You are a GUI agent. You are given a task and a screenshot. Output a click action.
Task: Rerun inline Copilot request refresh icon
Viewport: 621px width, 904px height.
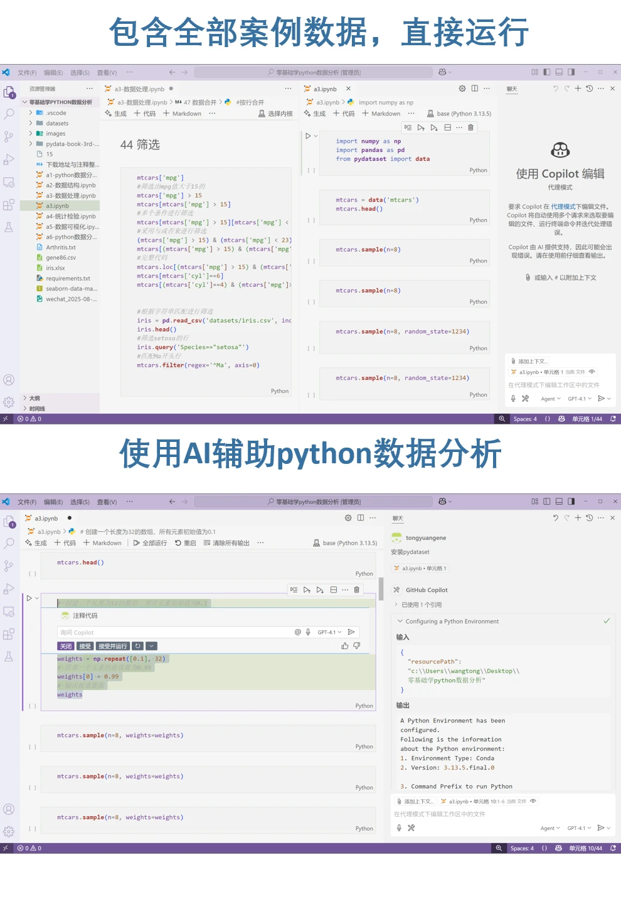point(138,646)
